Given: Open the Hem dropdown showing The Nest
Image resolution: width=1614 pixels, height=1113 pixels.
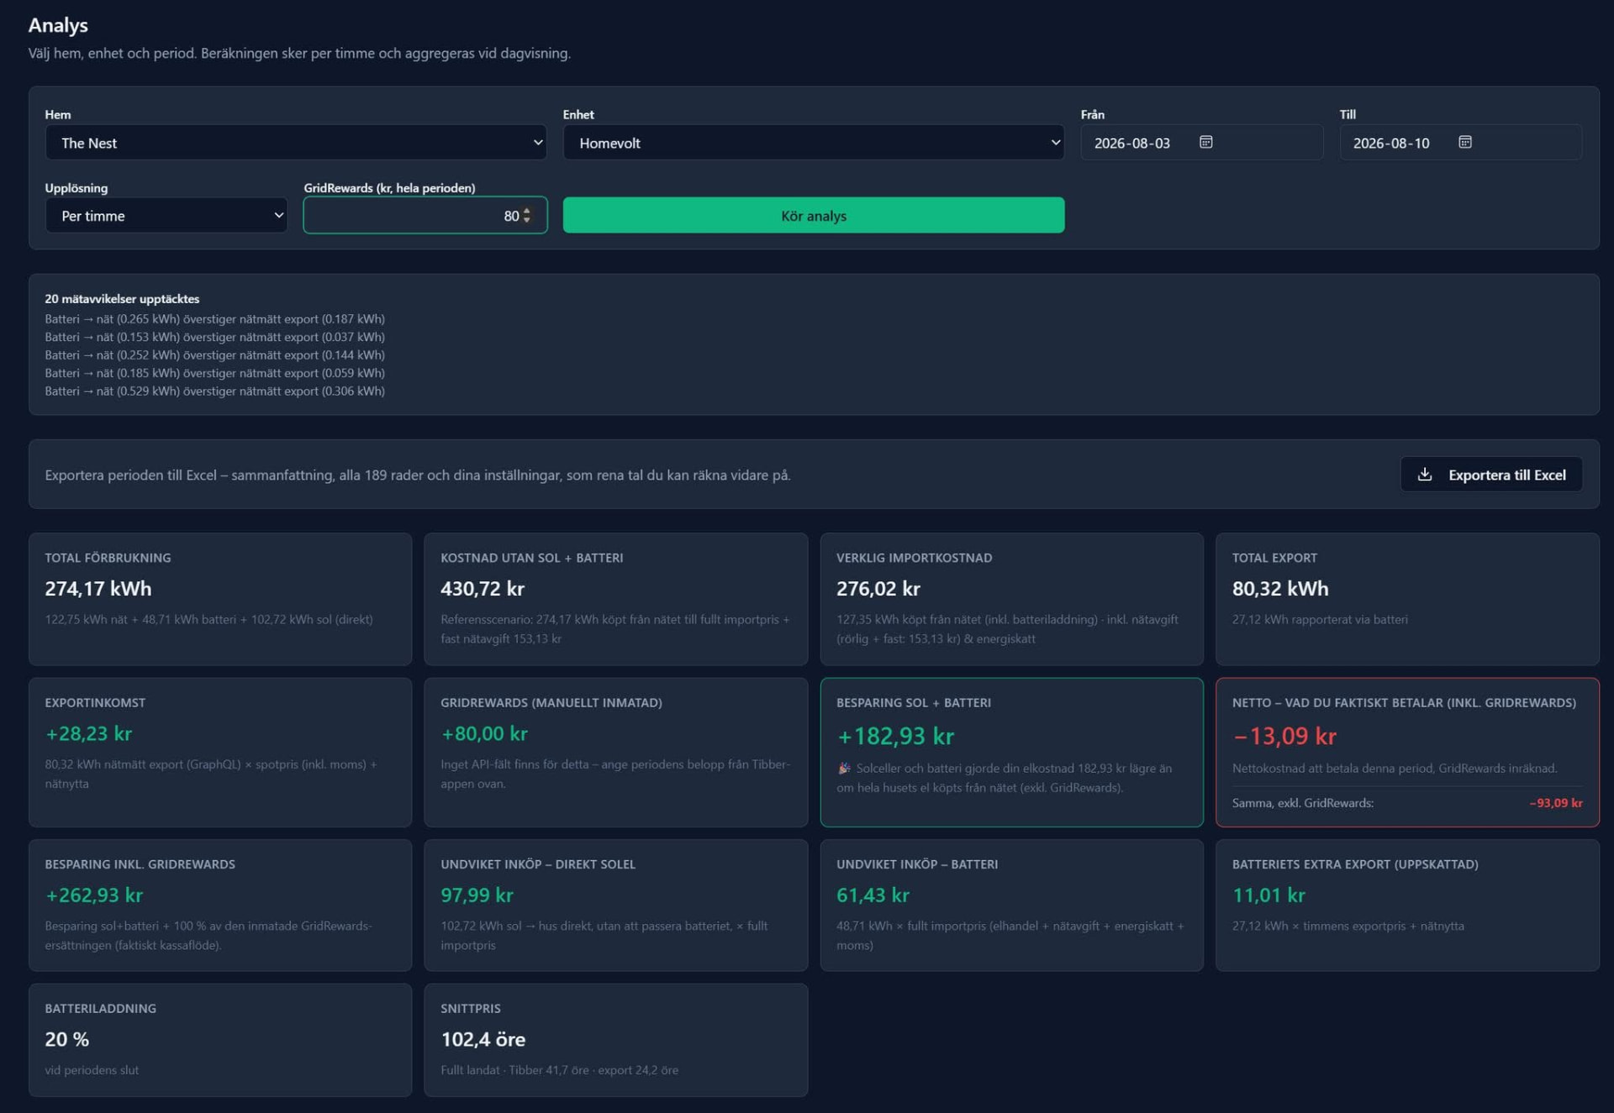Looking at the screenshot, I should (x=296, y=143).
